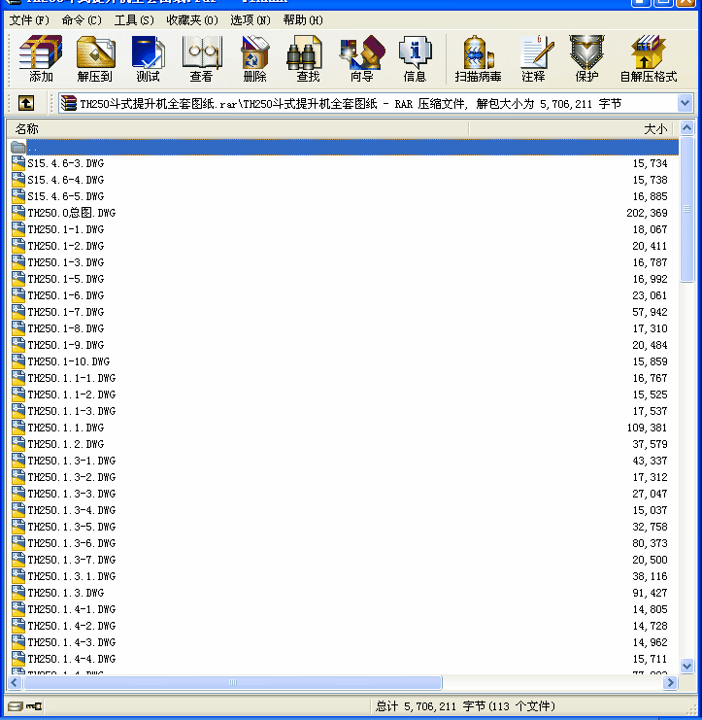Open the Help (帮助) menu
Image resolution: width=702 pixels, height=720 pixels.
pyautogui.click(x=303, y=20)
